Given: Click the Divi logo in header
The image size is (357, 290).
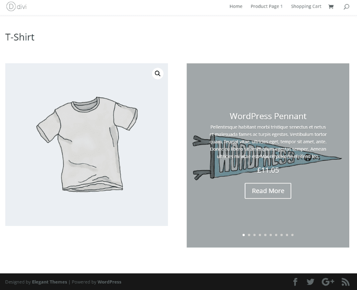Looking at the screenshot, I should pos(16,6).
